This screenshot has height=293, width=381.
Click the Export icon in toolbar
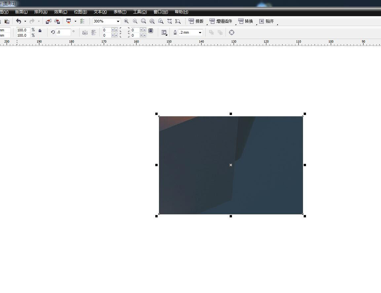pyautogui.click(x=57, y=21)
